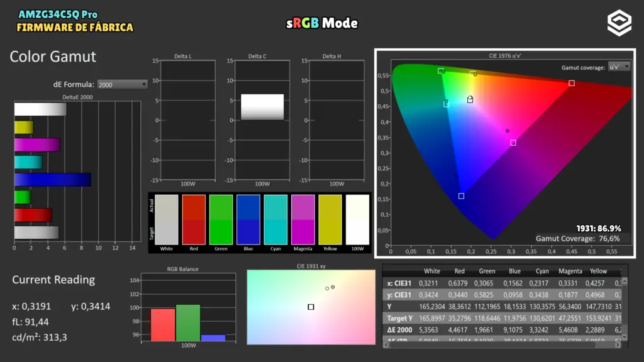
Task: Click the Green column header in the data table
Action: [487, 271]
